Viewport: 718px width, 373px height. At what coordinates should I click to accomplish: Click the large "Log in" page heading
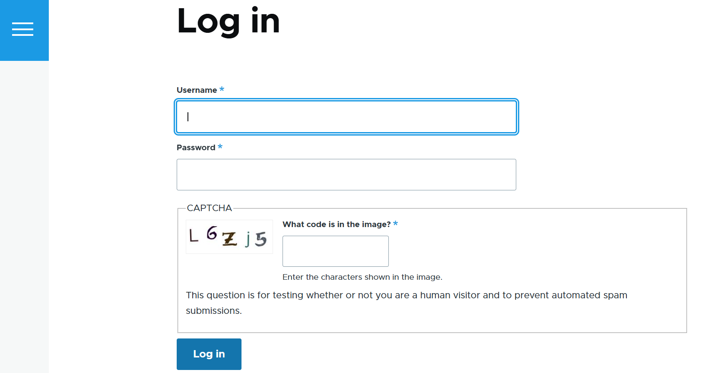click(228, 21)
